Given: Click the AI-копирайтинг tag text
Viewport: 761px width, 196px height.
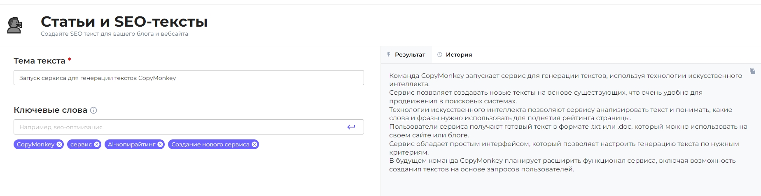Looking at the screenshot, I should (131, 144).
